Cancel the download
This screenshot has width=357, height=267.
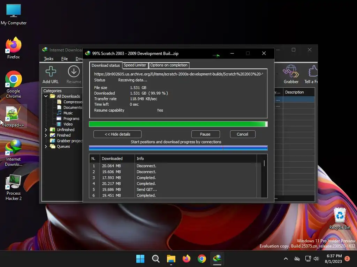coord(243,134)
